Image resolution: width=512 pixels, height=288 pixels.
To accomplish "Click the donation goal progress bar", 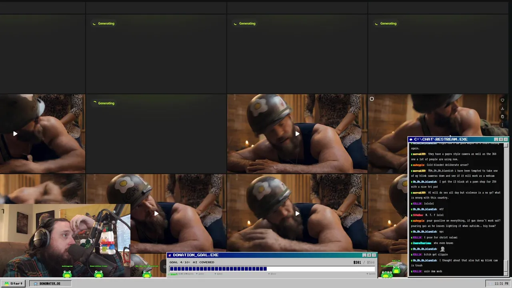I will coord(272,269).
